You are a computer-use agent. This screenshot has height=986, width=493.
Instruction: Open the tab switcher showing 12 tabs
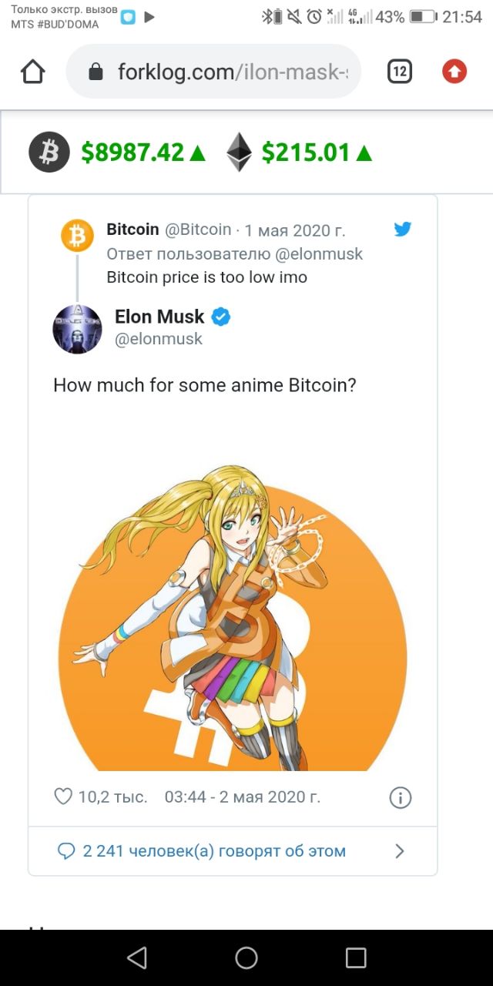pyautogui.click(x=399, y=72)
